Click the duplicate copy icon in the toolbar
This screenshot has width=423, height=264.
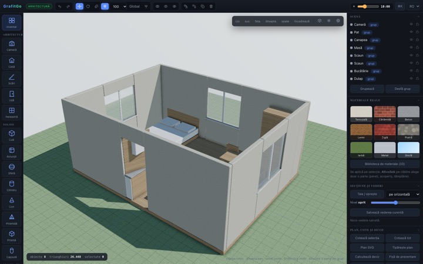coord(203,6)
